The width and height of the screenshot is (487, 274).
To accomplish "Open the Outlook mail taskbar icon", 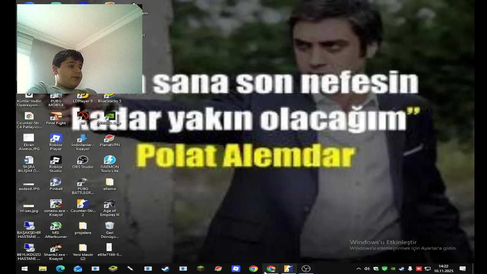I will tap(78, 269).
